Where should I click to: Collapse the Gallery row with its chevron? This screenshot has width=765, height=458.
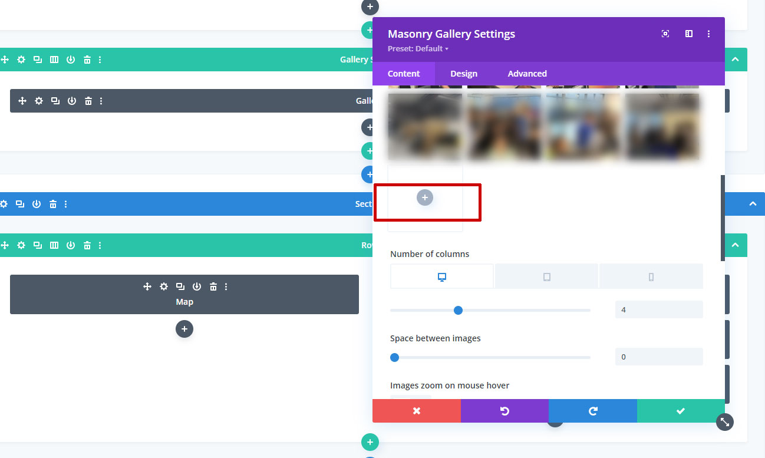click(735, 60)
